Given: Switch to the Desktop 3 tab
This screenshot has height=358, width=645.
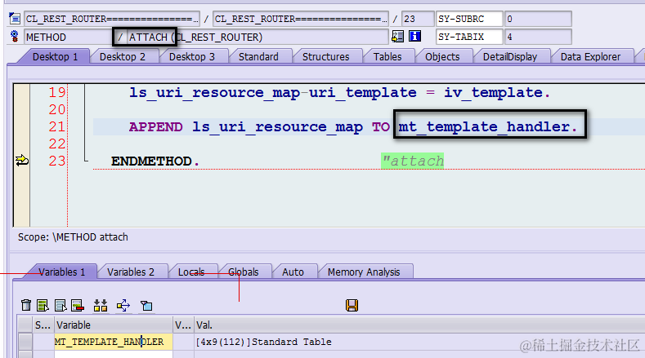Looking at the screenshot, I should point(192,56).
